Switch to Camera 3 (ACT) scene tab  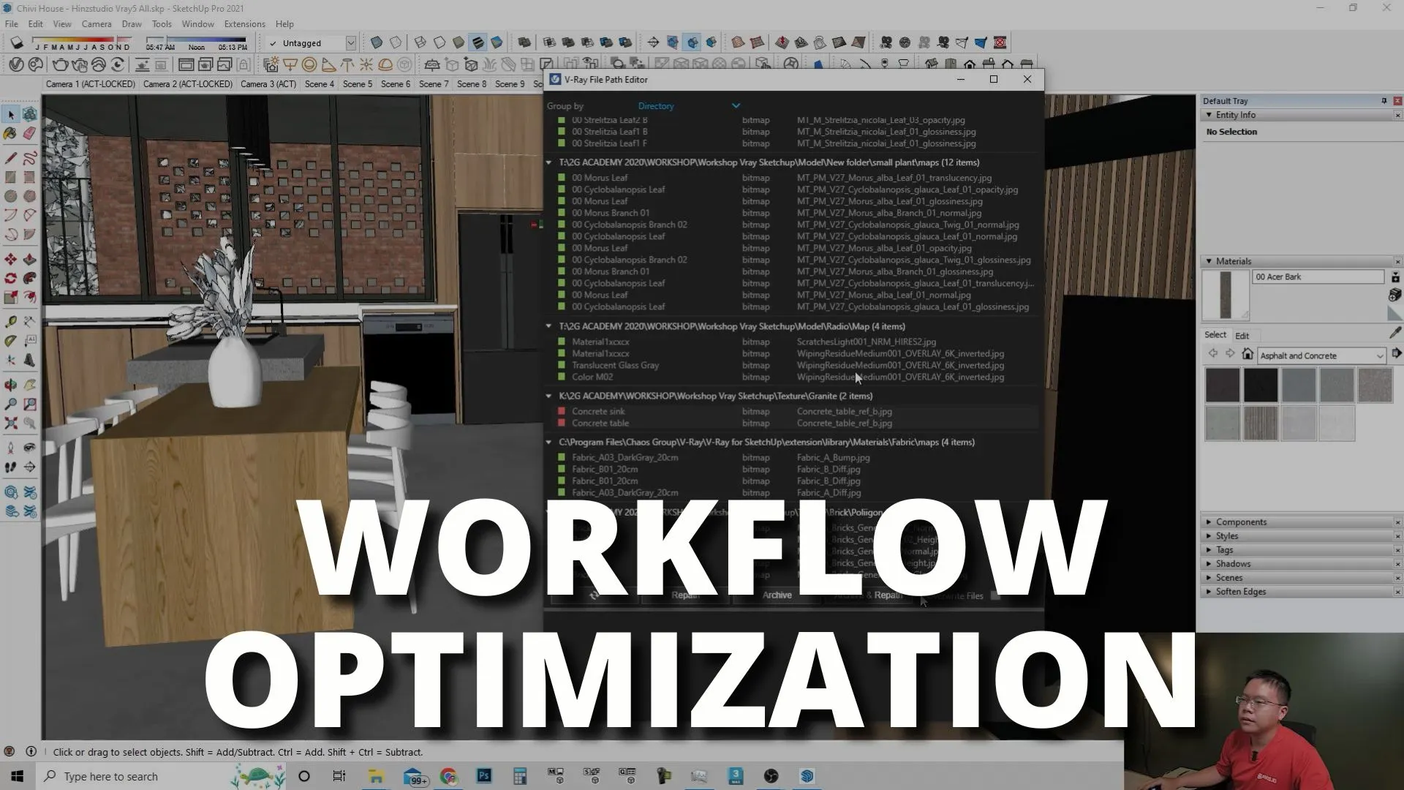pyautogui.click(x=268, y=84)
